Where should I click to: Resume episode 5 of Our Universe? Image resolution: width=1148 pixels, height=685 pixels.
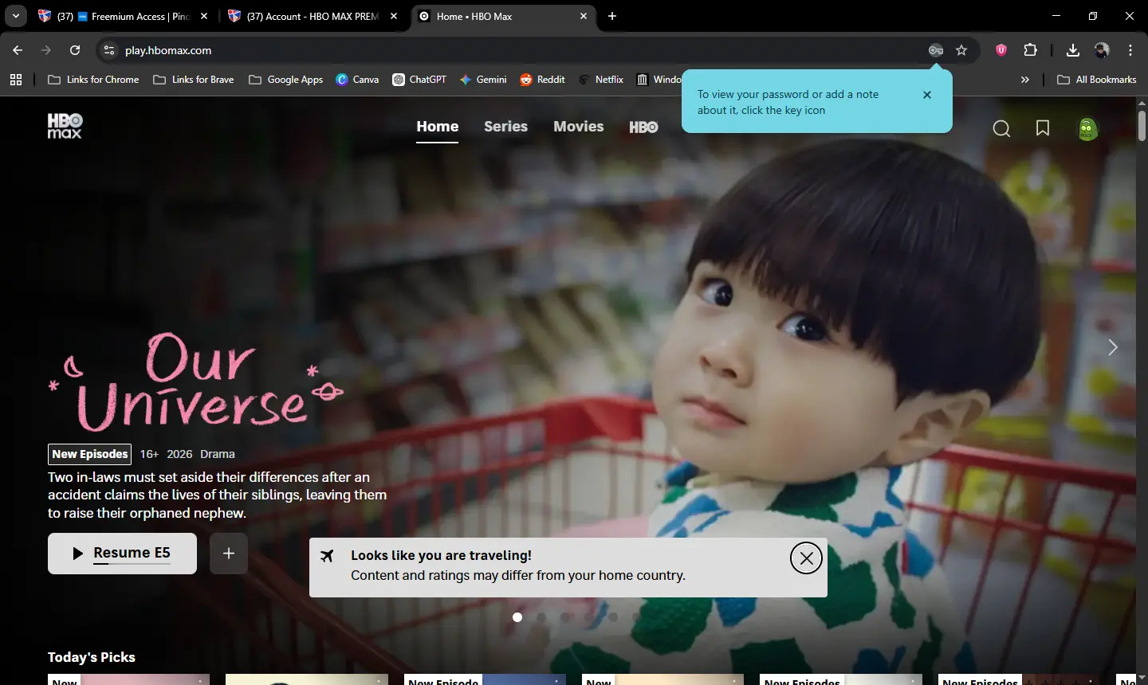pos(122,554)
